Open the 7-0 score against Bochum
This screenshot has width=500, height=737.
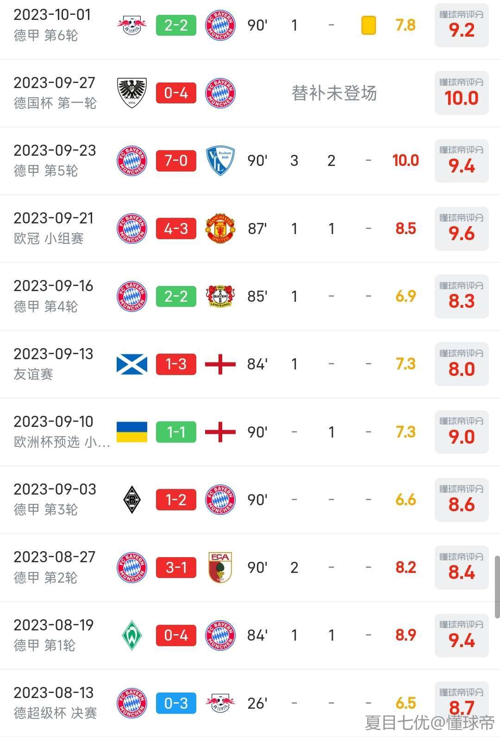point(176,161)
